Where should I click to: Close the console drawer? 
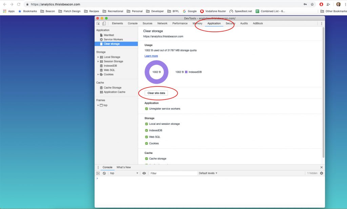(x=322, y=167)
